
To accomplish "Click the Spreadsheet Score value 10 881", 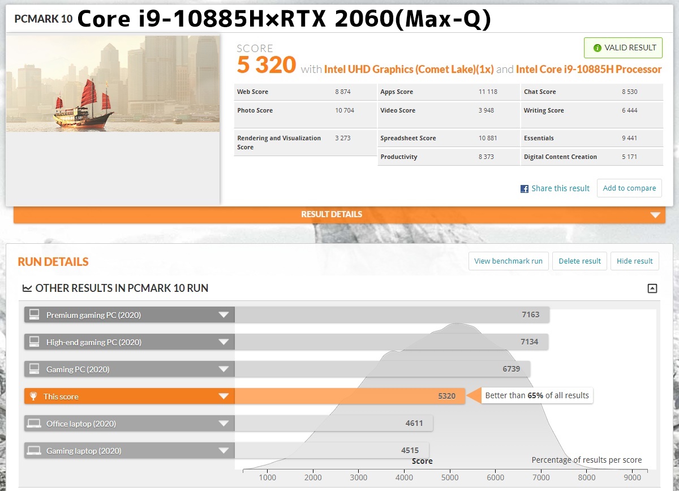I will click(488, 139).
